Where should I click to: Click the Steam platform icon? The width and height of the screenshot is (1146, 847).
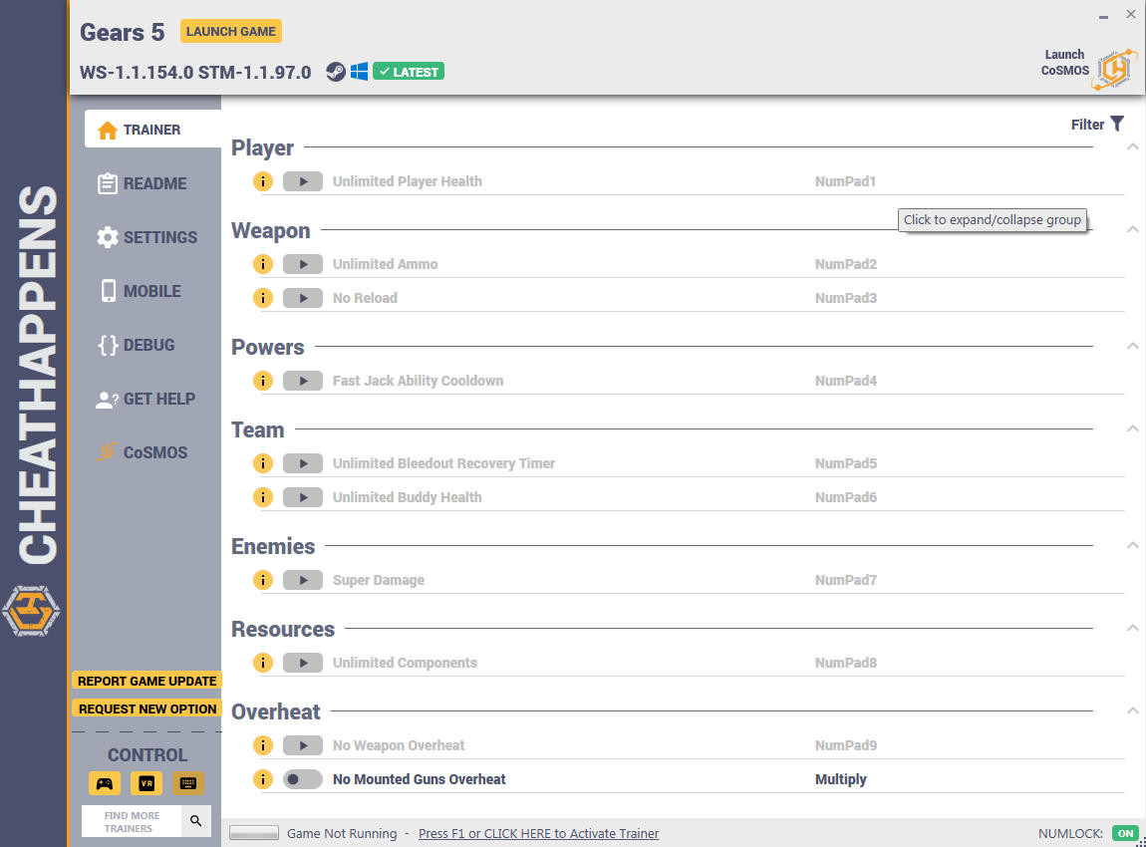click(x=336, y=72)
